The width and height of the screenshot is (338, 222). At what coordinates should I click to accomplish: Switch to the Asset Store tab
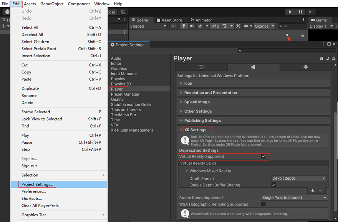pos(169,20)
